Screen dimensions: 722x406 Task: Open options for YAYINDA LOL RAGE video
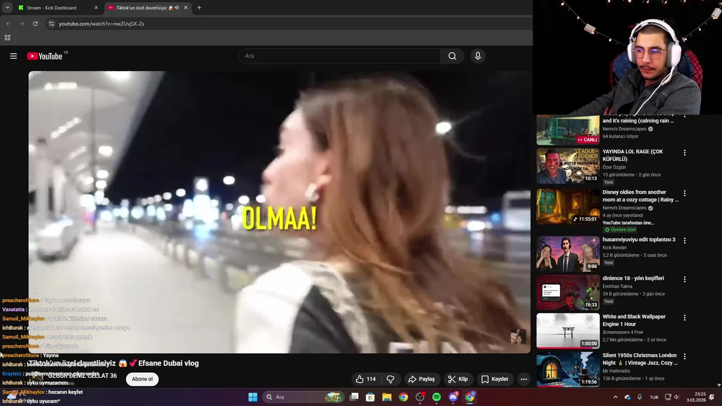tap(685, 153)
